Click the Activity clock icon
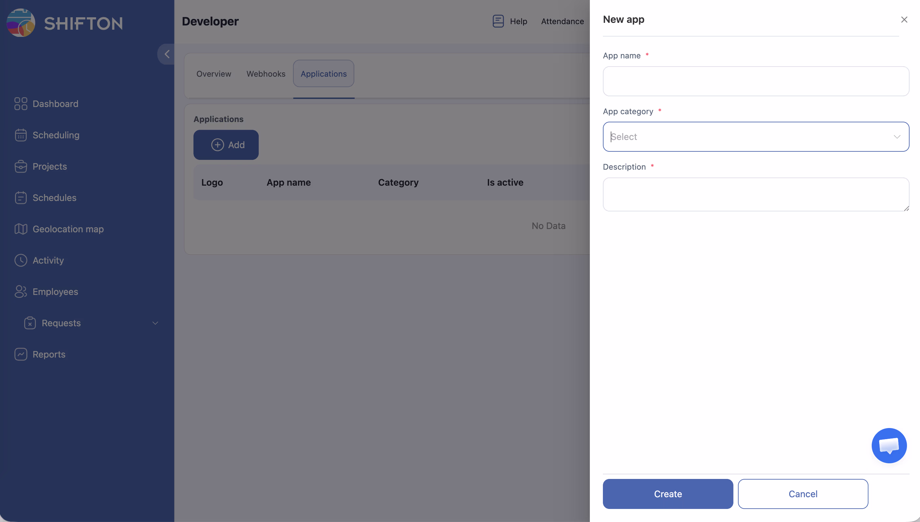This screenshot has height=522, width=920. [21, 260]
